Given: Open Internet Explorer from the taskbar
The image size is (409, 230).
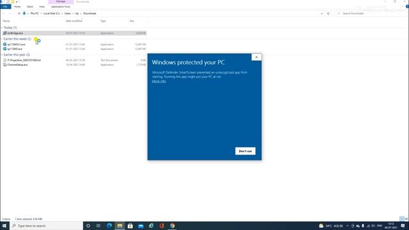Looking at the screenshot, I should 151,226.
